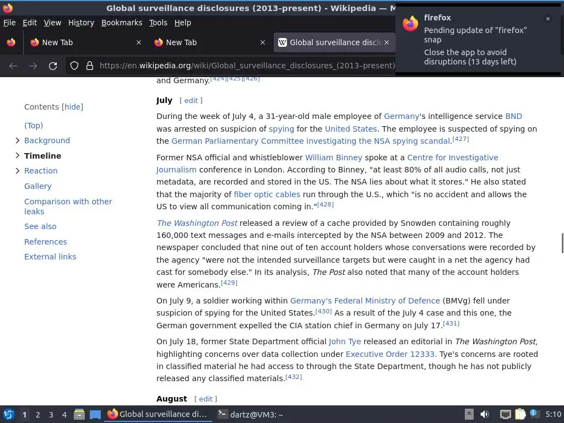Viewport: 564px width, 423px height.
Task: Open citation reference 428
Action: point(326,204)
